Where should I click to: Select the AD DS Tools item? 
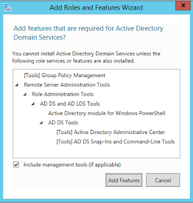(x=63, y=123)
